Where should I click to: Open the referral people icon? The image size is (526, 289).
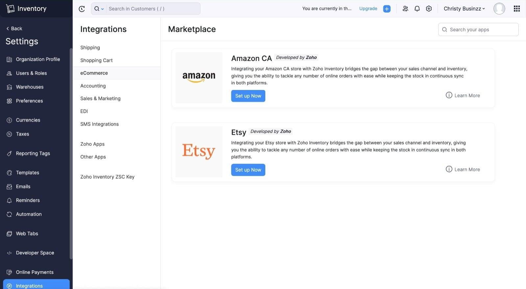click(405, 9)
